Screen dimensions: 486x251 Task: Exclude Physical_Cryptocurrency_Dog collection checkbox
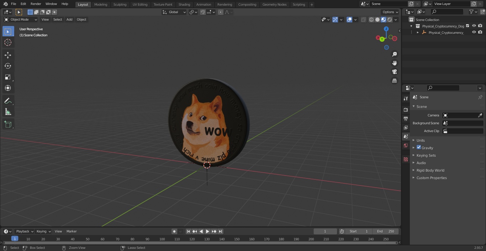[467, 26]
